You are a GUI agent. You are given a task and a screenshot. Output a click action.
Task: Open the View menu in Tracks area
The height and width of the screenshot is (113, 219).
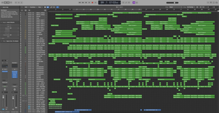coord(40,7)
